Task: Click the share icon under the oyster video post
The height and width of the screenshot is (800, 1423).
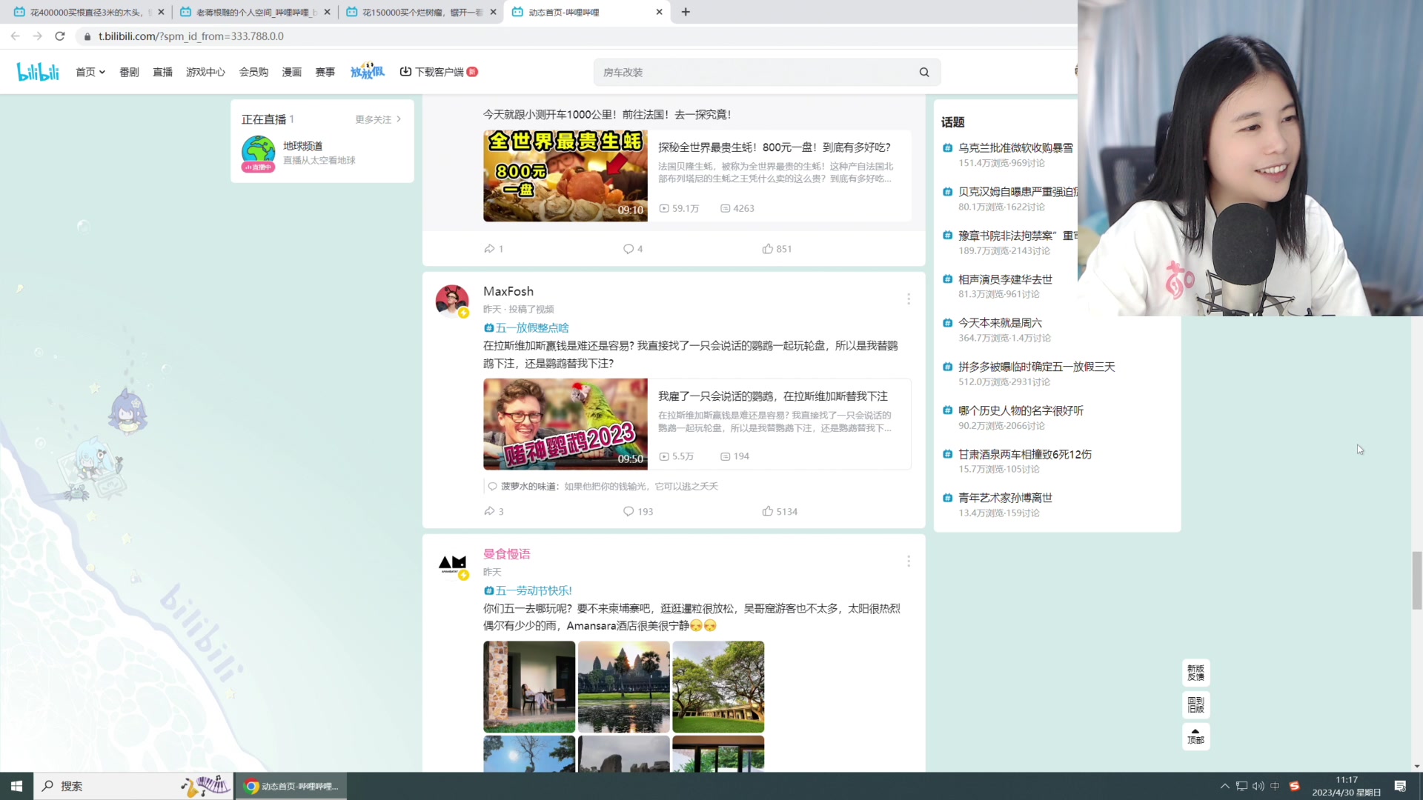Action: point(489,249)
